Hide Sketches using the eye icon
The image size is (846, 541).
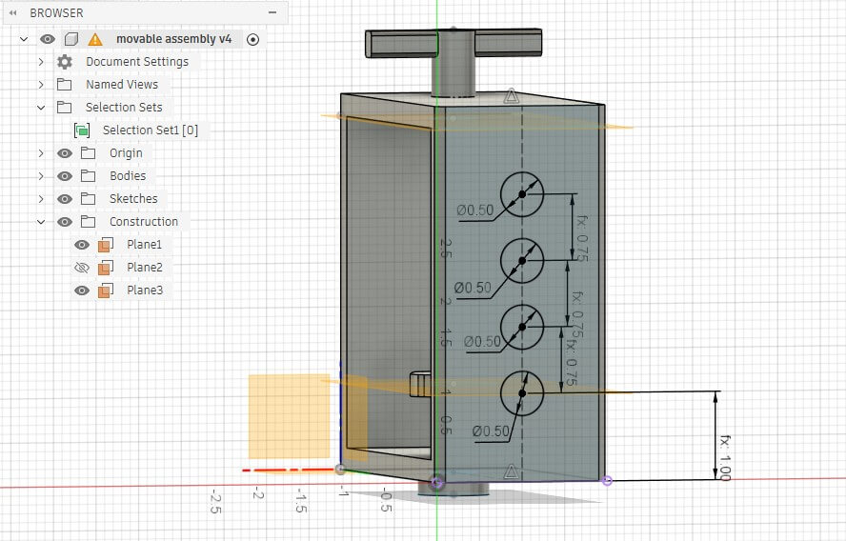click(x=65, y=198)
